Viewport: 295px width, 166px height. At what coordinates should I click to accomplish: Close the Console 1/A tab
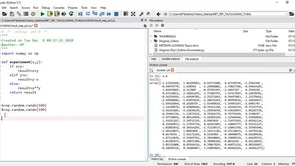click(x=172, y=70)
